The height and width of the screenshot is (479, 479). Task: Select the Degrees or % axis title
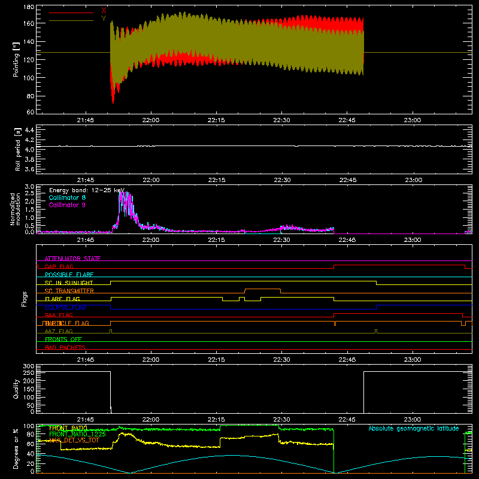point(16,448)
